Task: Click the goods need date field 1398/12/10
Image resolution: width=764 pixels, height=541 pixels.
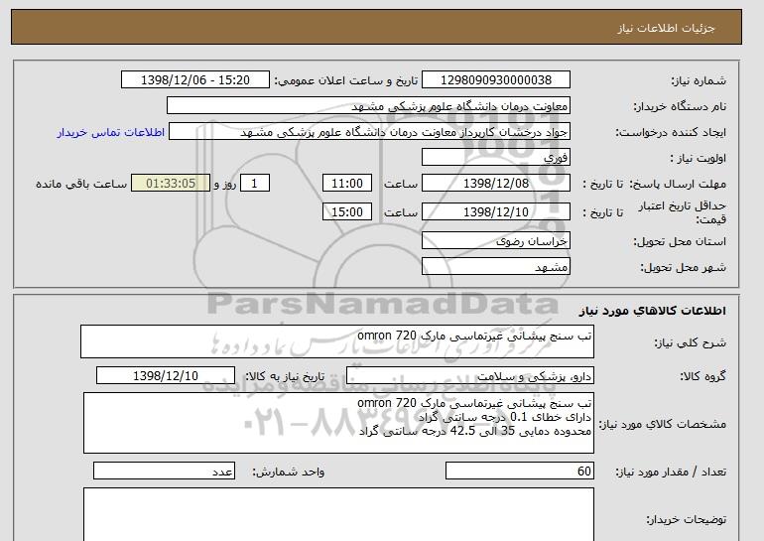Action: 166,376
